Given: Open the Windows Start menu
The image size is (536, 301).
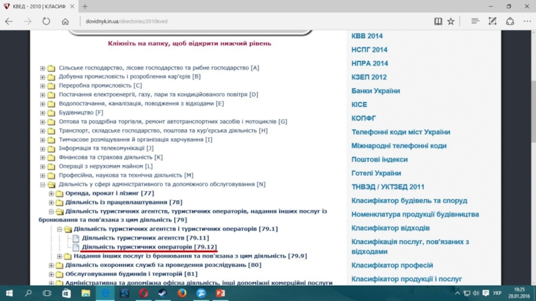Looking at the screenshot, I should tap(9, 293).
